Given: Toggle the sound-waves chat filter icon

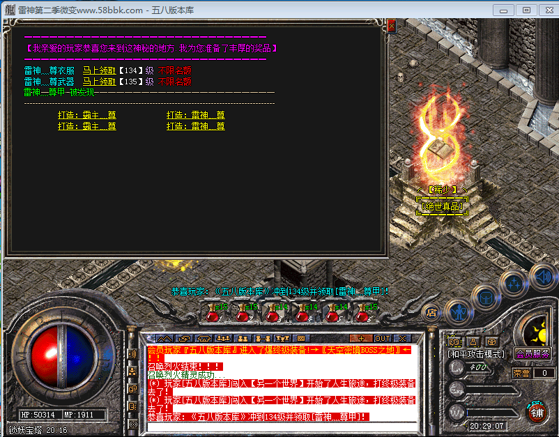Looking at the screenshot, I should [x=132, y=353].
